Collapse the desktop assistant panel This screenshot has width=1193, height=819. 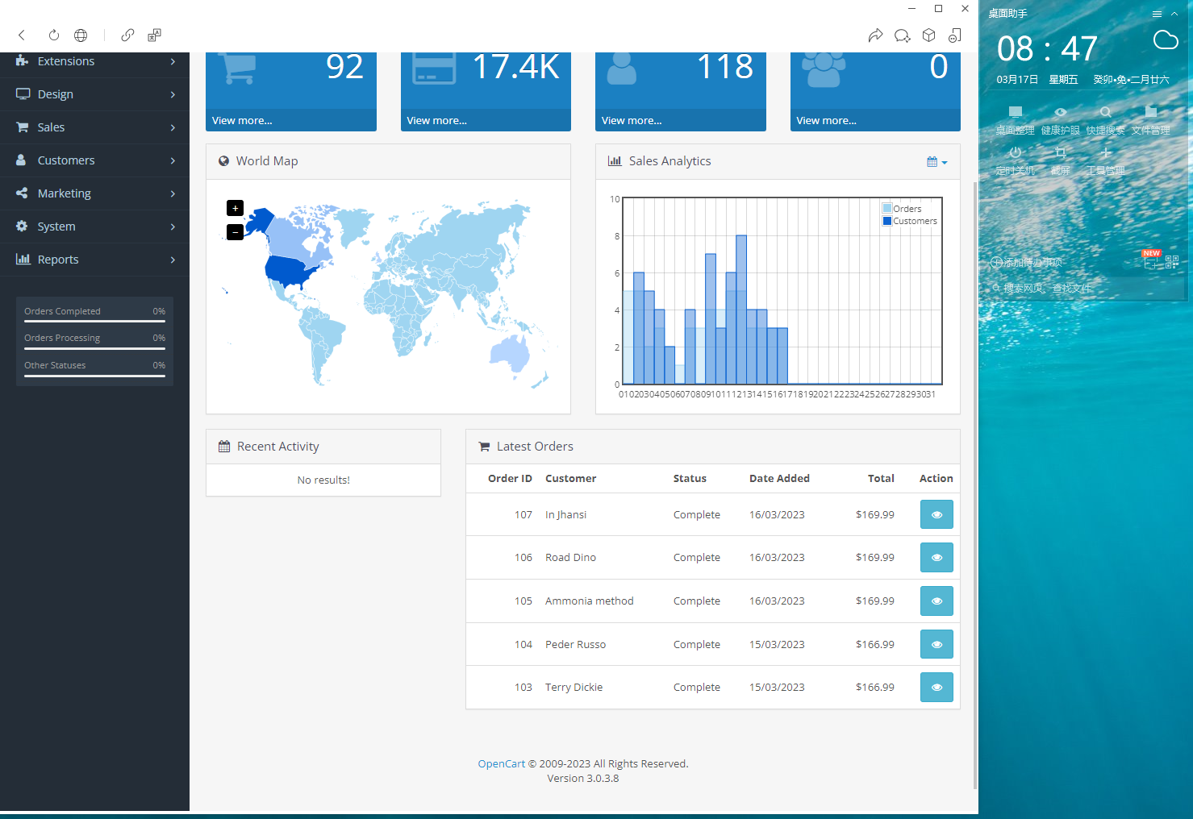[1175, 14]
